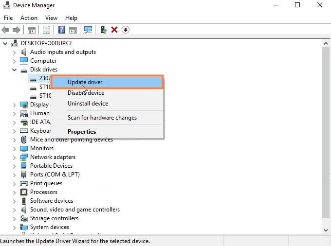Expand the Processors chevron
This screenshot has width=331, height=246.
click(x=14, y=193)
